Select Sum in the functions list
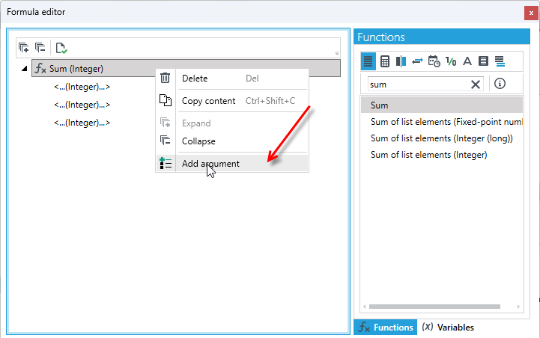Screen dimensions: 540x338 pos(442,105)
